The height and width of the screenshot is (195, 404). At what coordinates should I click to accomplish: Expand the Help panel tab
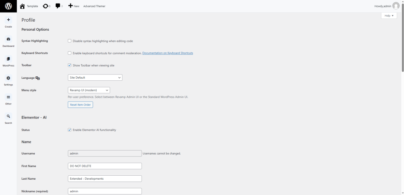click(389, 15)
